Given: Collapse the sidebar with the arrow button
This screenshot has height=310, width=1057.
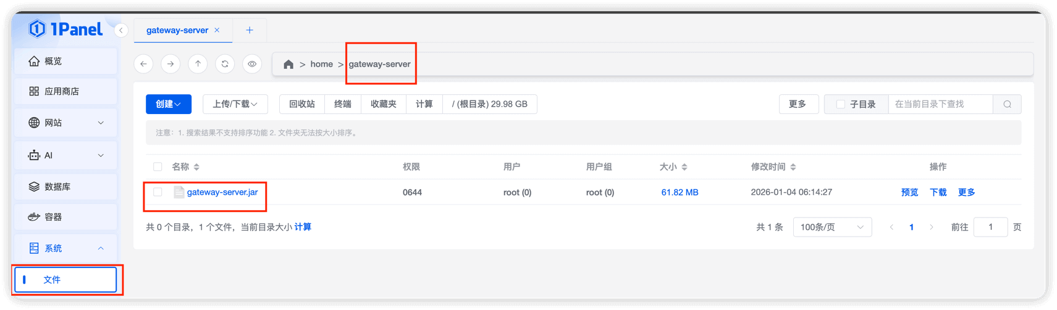Looking at the screenshot, I should [x=121, y=30].
